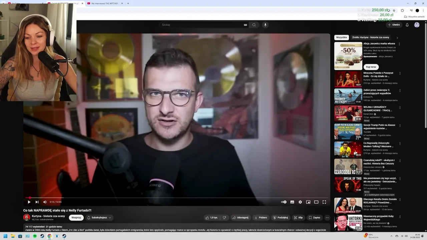Open a new browser tab with plus
This screenshot has height=240, width=427.
point(128,3)
